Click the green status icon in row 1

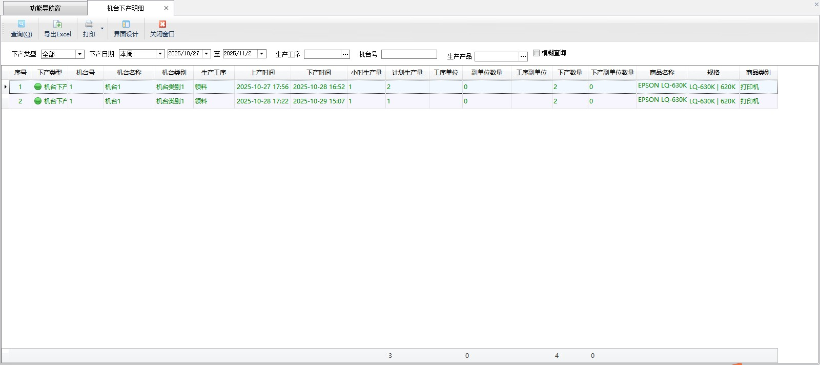[x=38, y=87]
